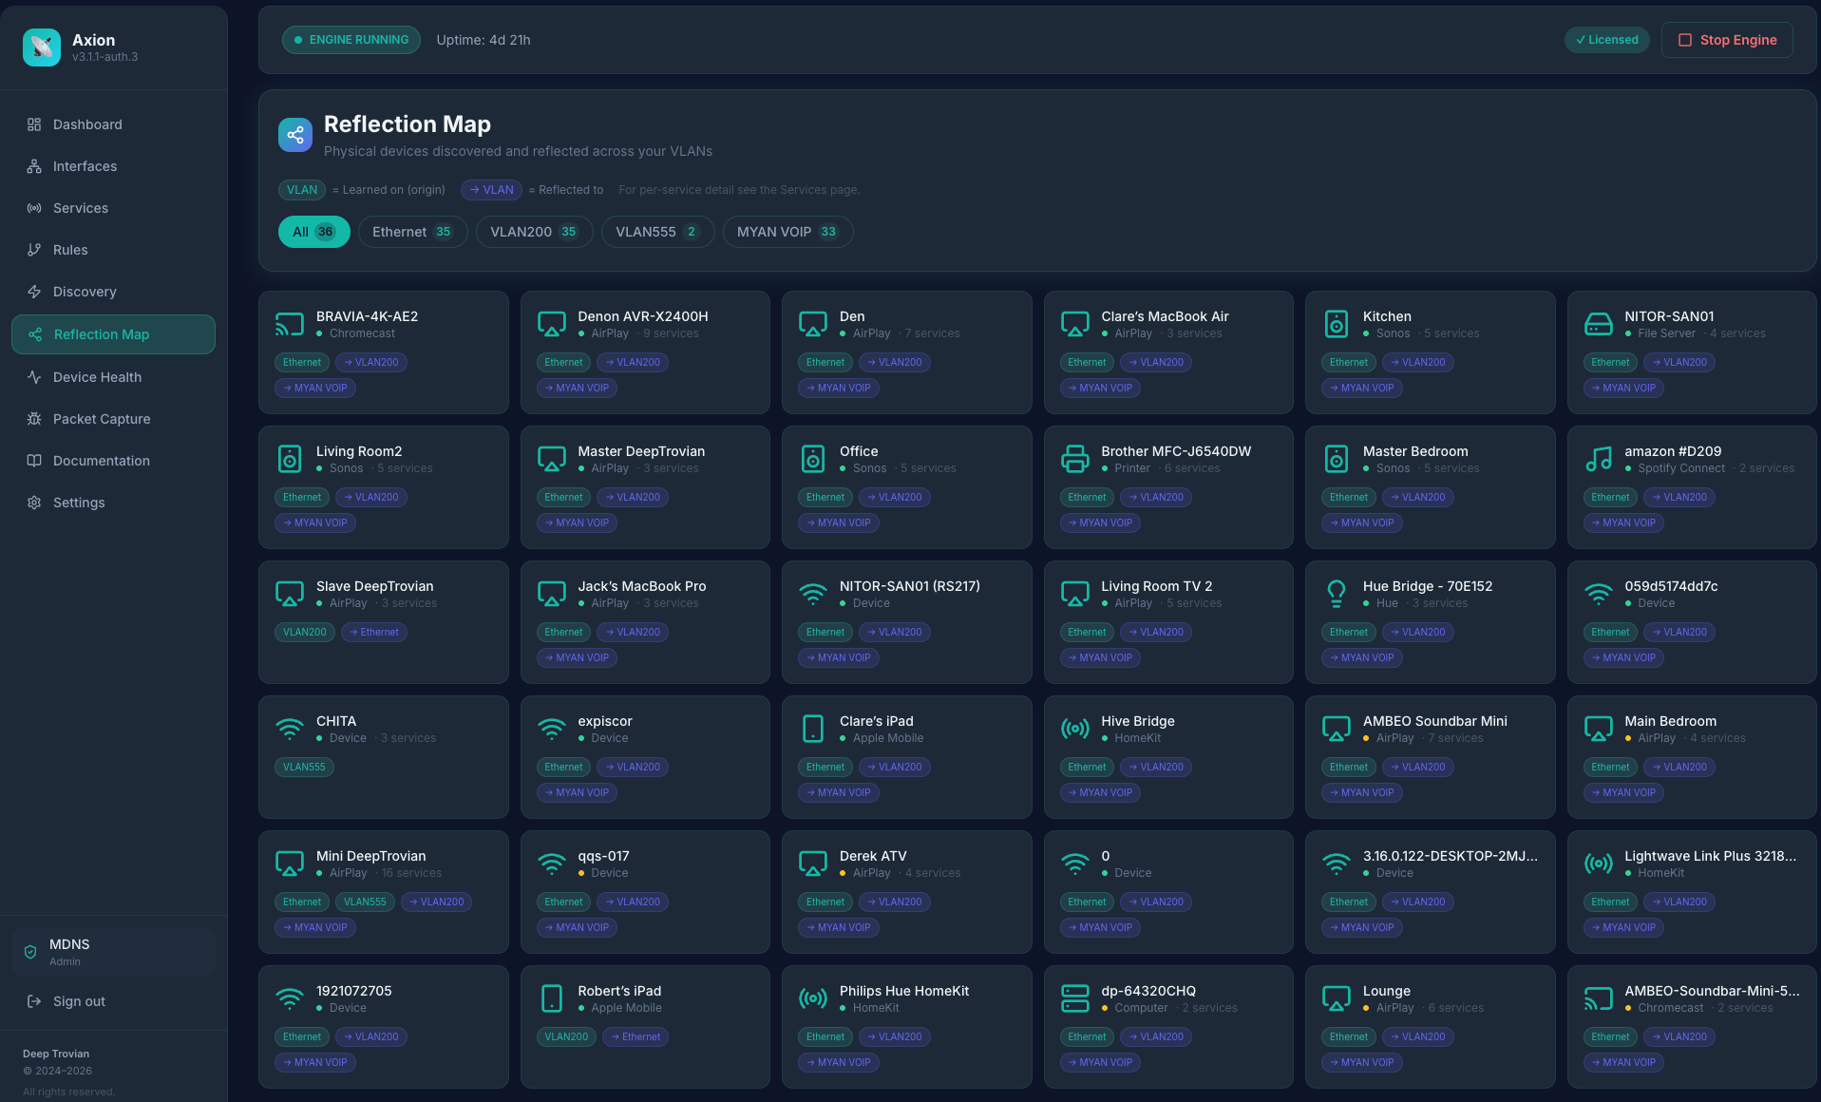The height and width of the screenshot is (1102, 1821).
Task: Open the Master Bedroom device card title
Action: tap(1415, 451)
